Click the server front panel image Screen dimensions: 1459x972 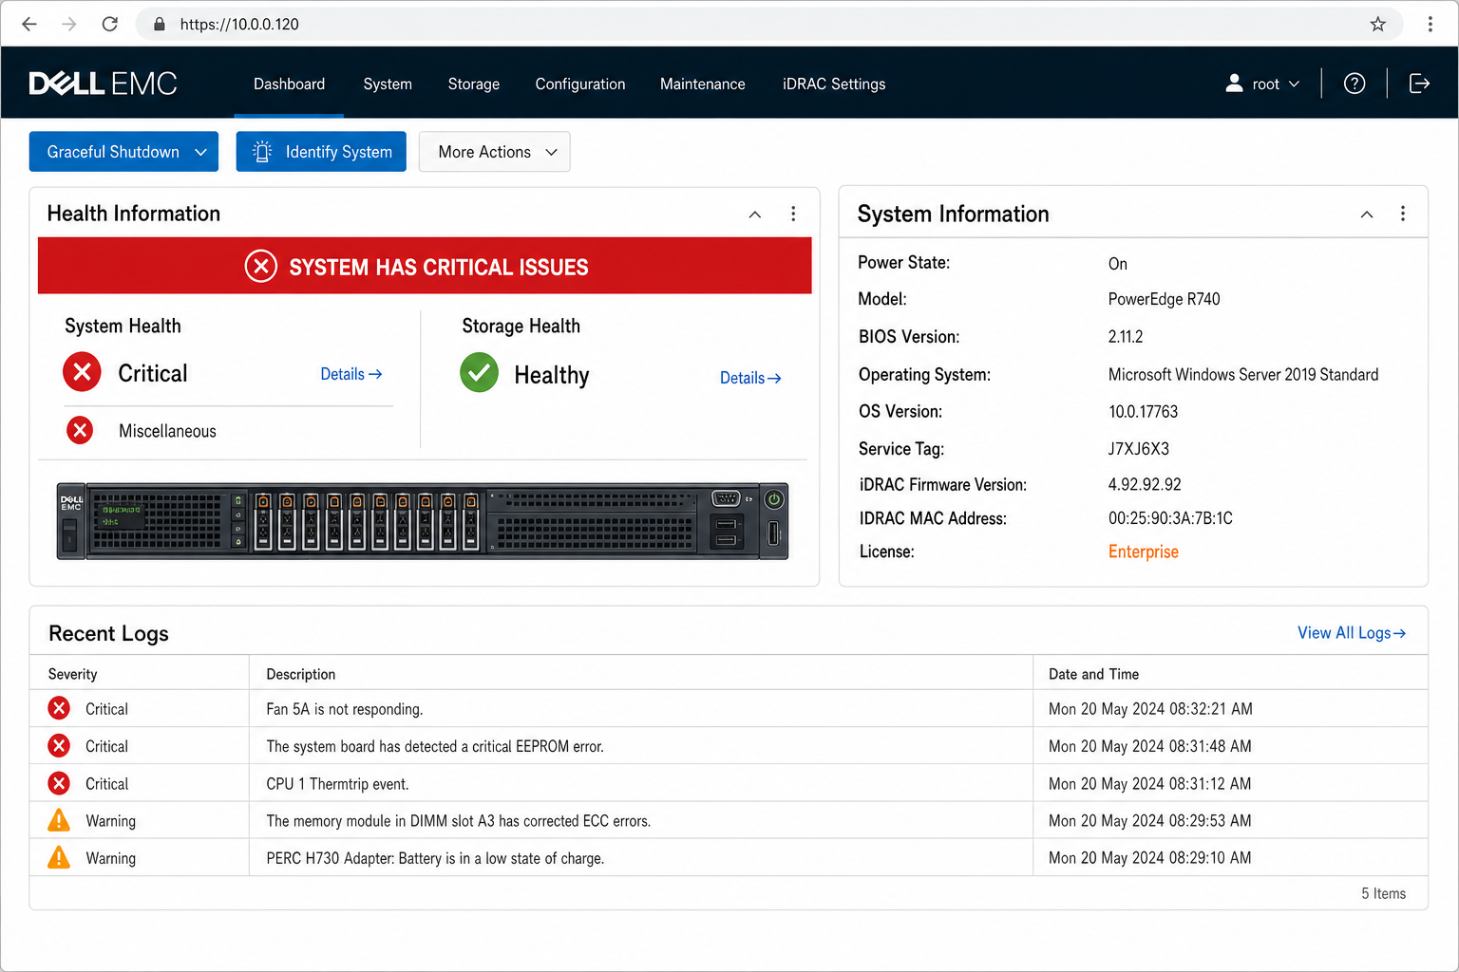(x=423, y=521)
